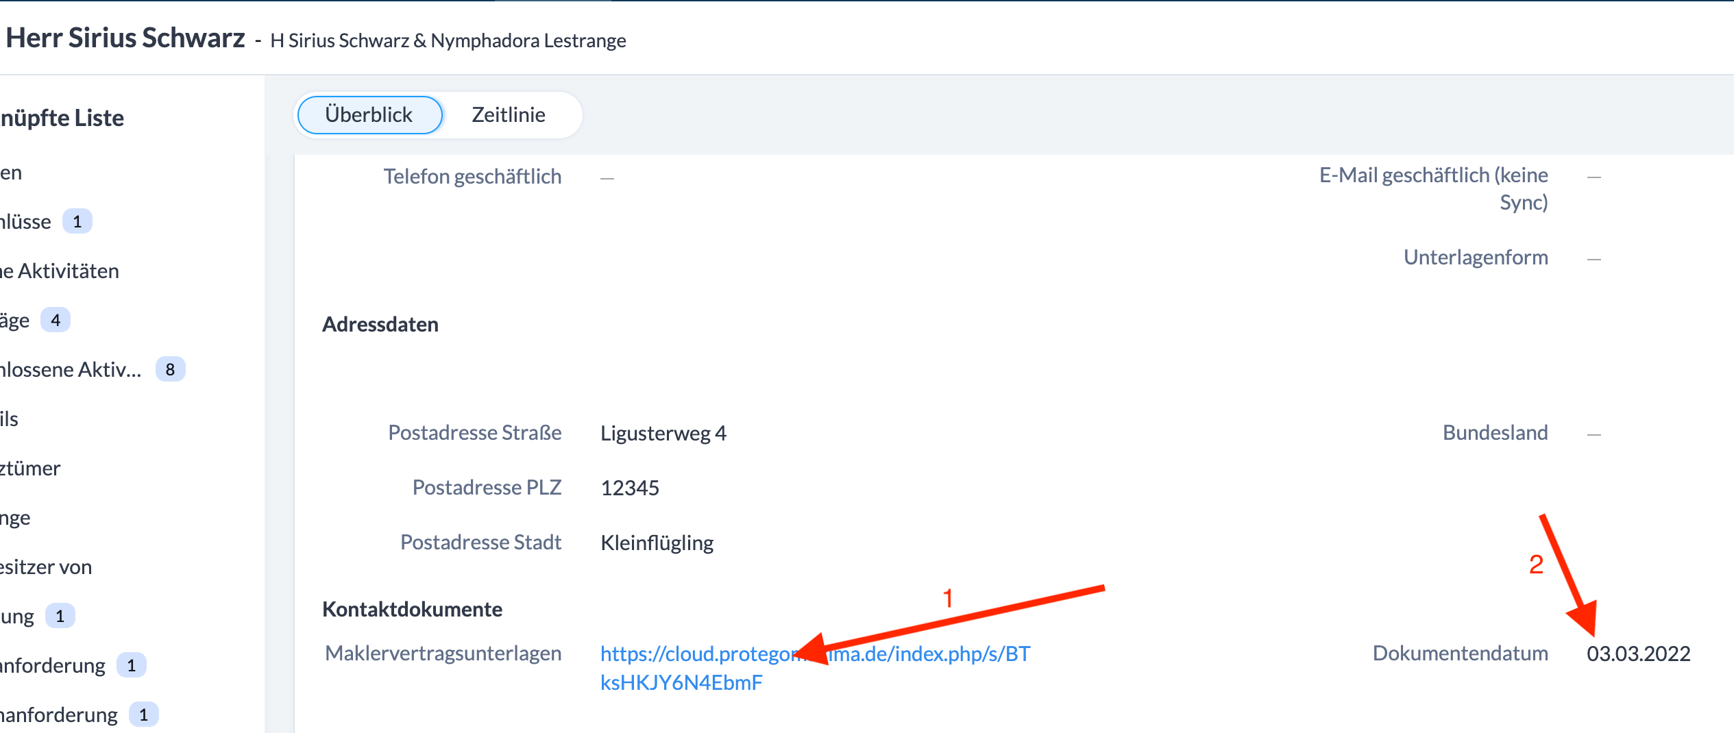
Task: Click the empty E-Mail geschäftlich value
Action: (x=1593, y=177)
